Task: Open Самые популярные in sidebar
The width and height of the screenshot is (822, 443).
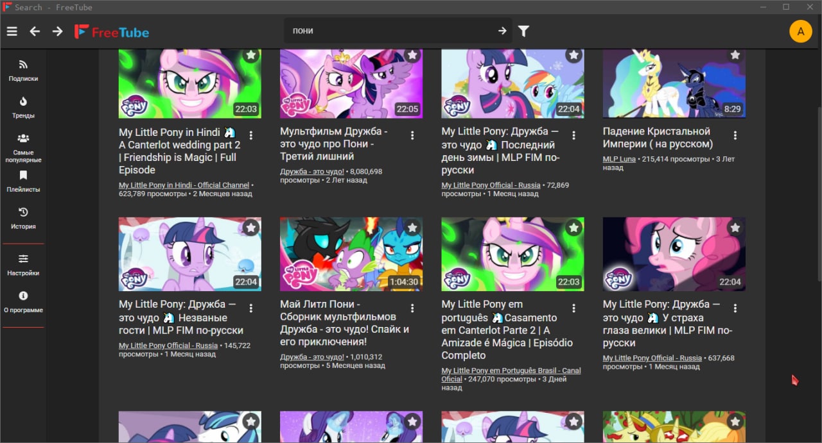Action: [23, 148]
